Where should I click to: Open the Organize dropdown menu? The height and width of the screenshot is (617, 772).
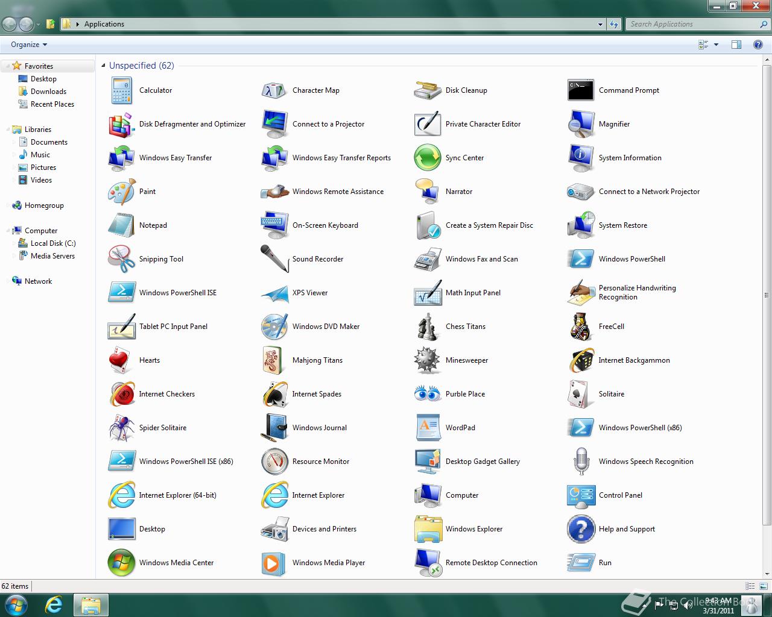pyautogui.click(x=28, y=45)
